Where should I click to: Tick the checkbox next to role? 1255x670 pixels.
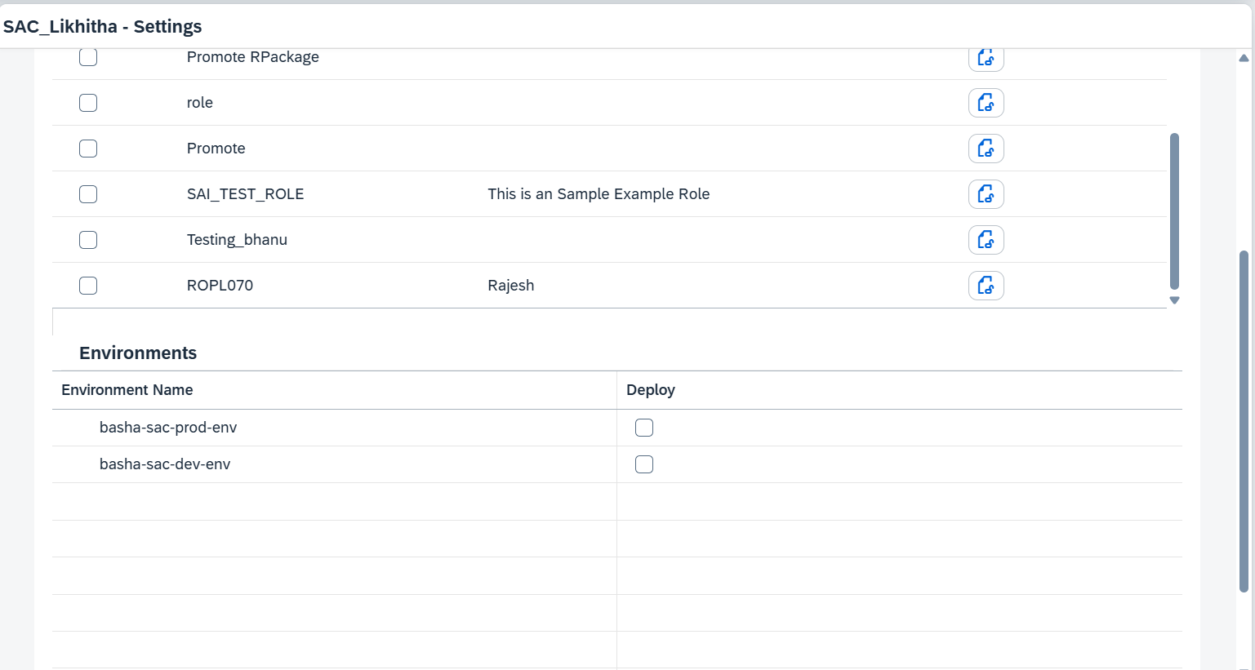(88, 103)
